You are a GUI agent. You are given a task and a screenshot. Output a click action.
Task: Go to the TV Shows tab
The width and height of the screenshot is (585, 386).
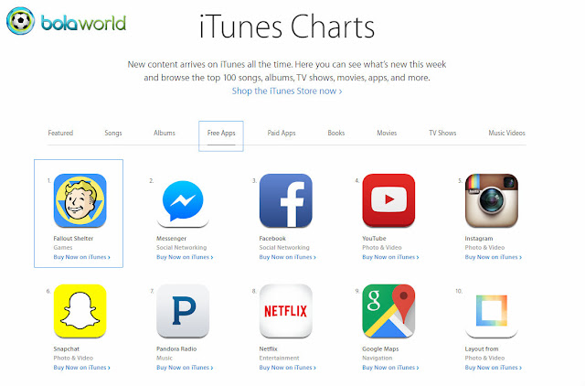tap(442, 133)
